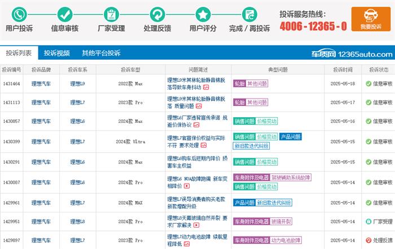Open image icon in complaint 1429897 summary

pyautogui.click(x=187, y=244)
